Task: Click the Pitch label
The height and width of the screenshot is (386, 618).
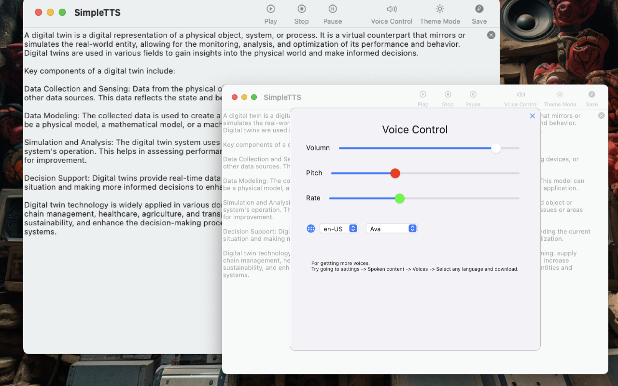Action: point(314,173)
